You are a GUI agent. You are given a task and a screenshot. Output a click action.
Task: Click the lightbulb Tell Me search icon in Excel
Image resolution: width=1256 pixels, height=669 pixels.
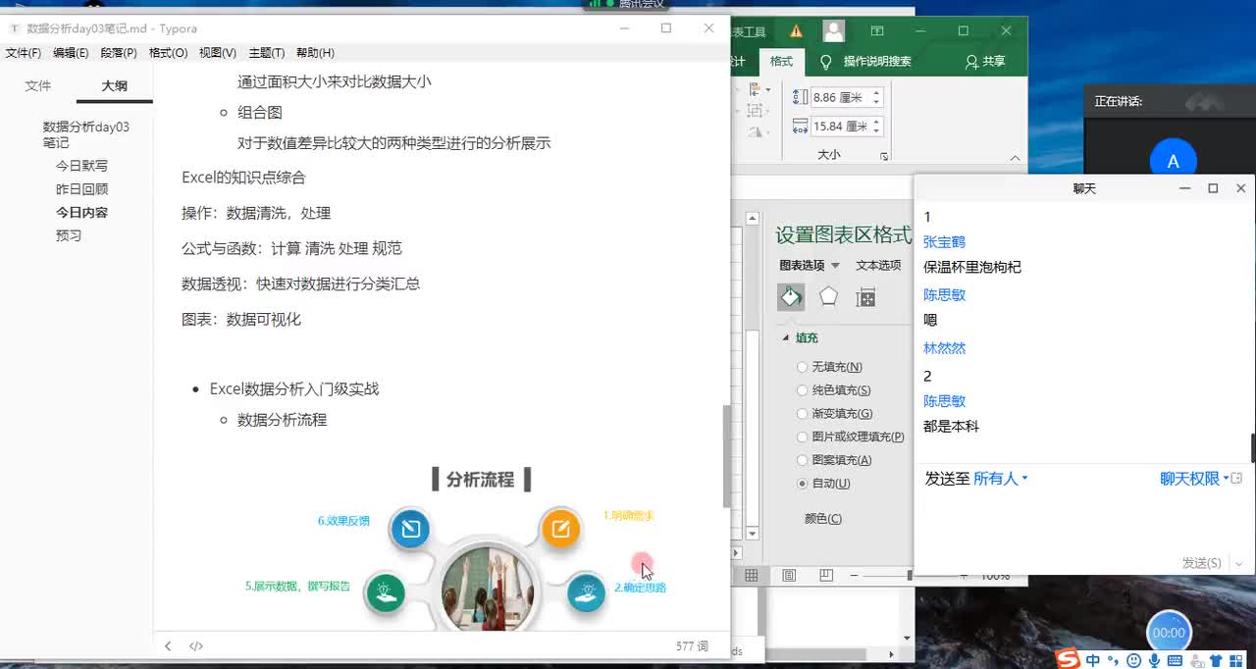825,61
